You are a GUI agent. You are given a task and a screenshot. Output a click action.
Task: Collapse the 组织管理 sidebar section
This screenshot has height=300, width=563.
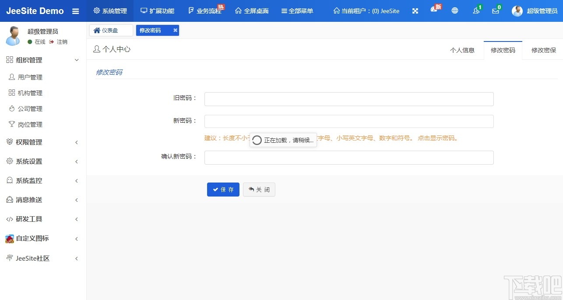(29, 60)
